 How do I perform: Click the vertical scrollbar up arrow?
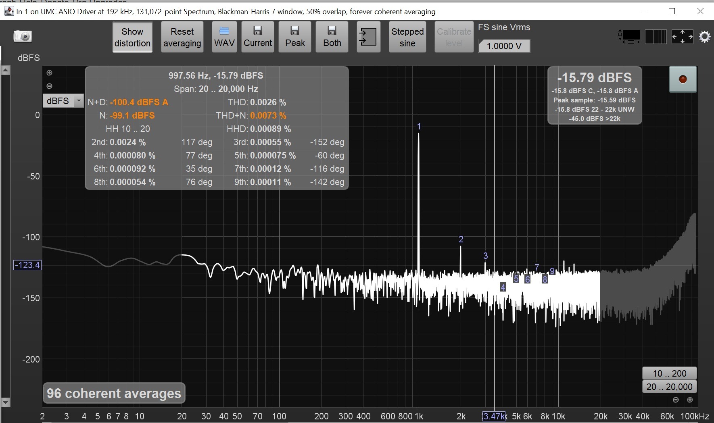[x=5, y=70]
